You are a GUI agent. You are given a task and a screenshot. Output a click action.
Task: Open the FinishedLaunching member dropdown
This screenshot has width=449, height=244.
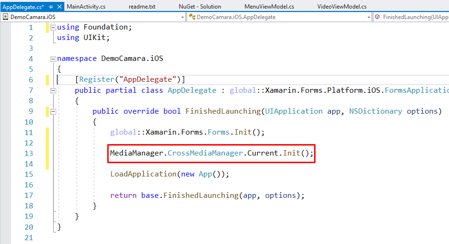tap(411, 17)
